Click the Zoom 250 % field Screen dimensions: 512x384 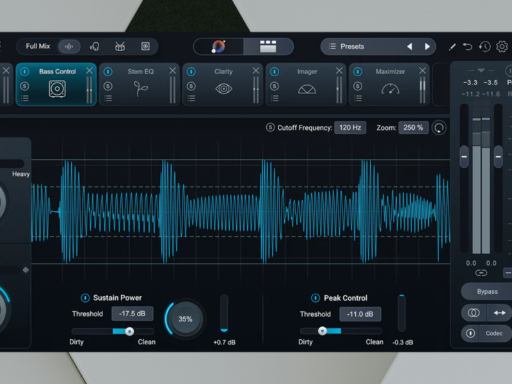pyautogui.click(x=413, y=127)
